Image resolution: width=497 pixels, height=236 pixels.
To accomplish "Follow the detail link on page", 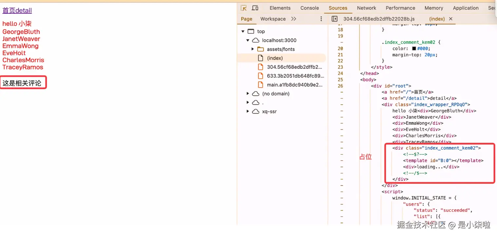I will (24, 10).
